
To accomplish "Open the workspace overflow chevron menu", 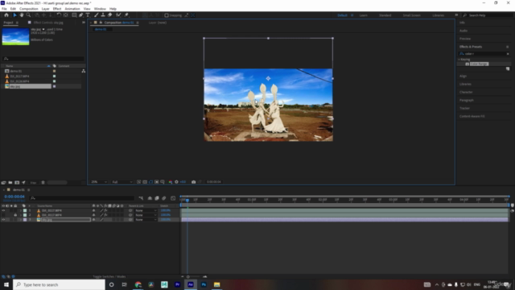I will (456, 15).
